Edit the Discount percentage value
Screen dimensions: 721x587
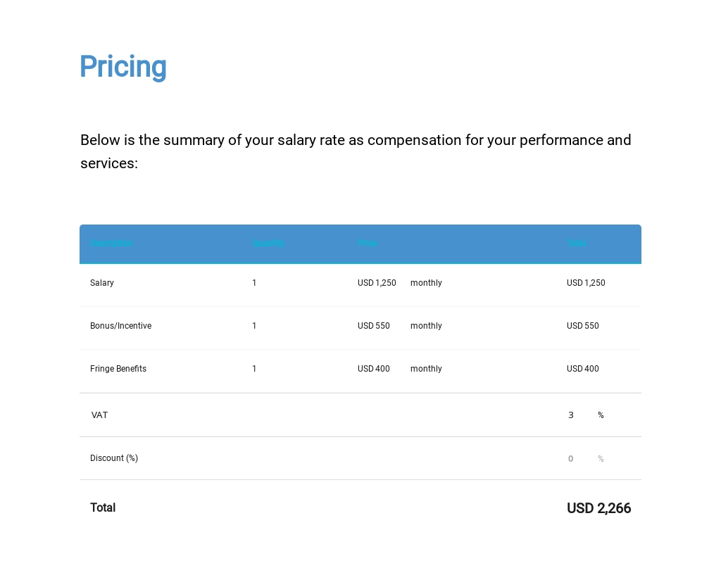pos(571,459)
